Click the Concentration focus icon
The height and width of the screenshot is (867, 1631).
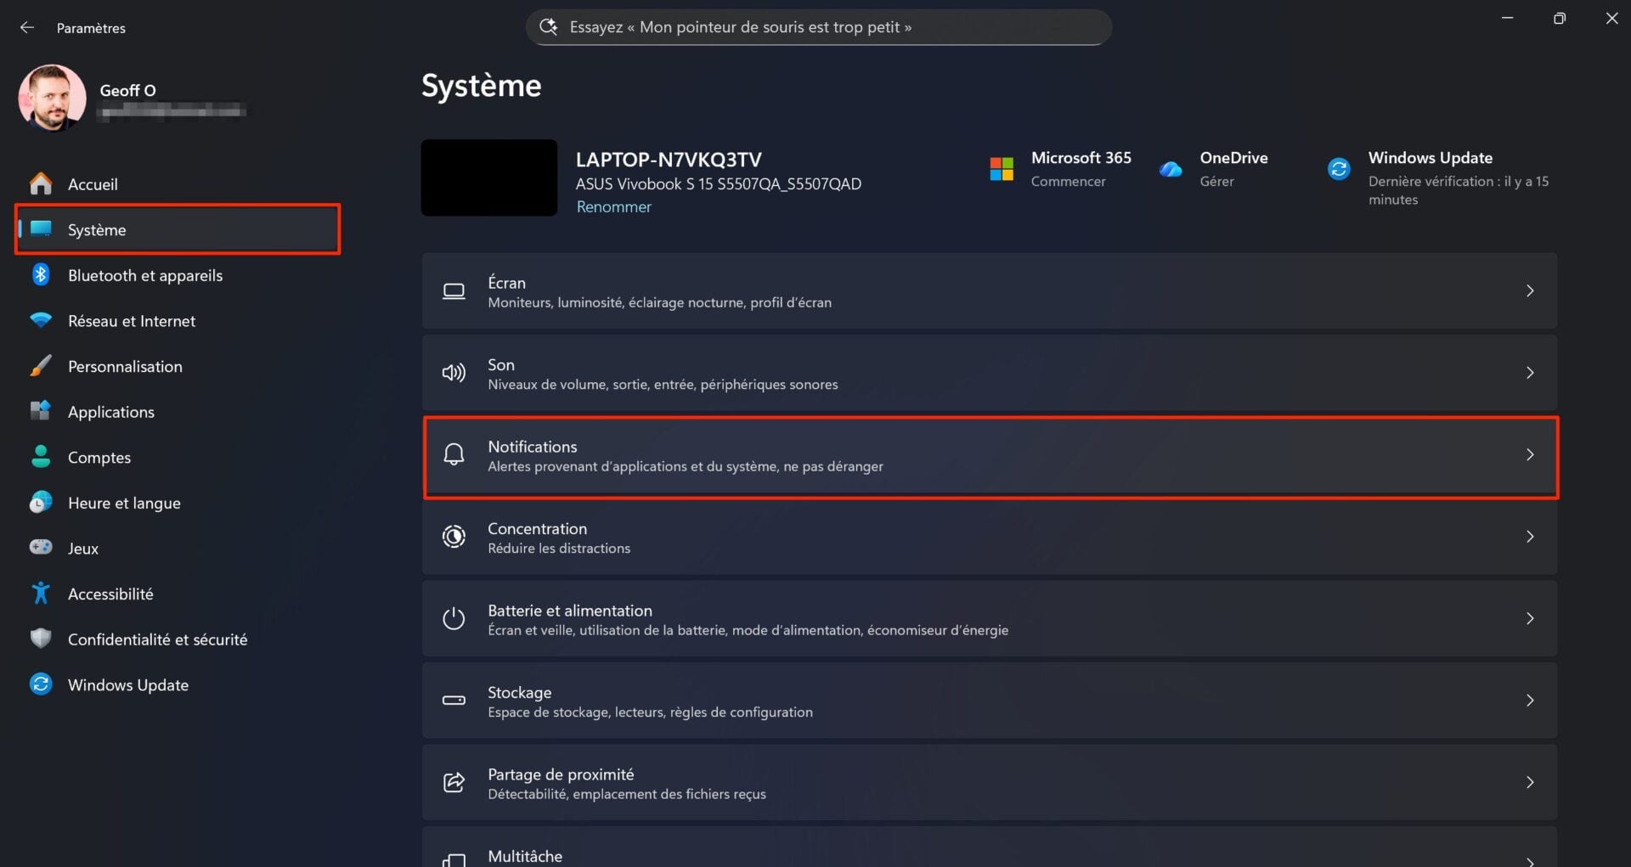(x=454, y=537)
